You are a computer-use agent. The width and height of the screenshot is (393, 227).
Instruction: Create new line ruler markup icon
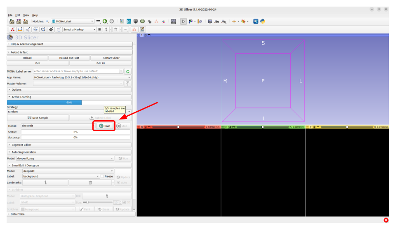[x=20, y=30]
